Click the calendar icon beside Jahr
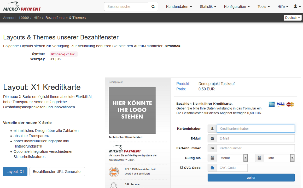Screen dimensions: 303x188 [259, 158]
